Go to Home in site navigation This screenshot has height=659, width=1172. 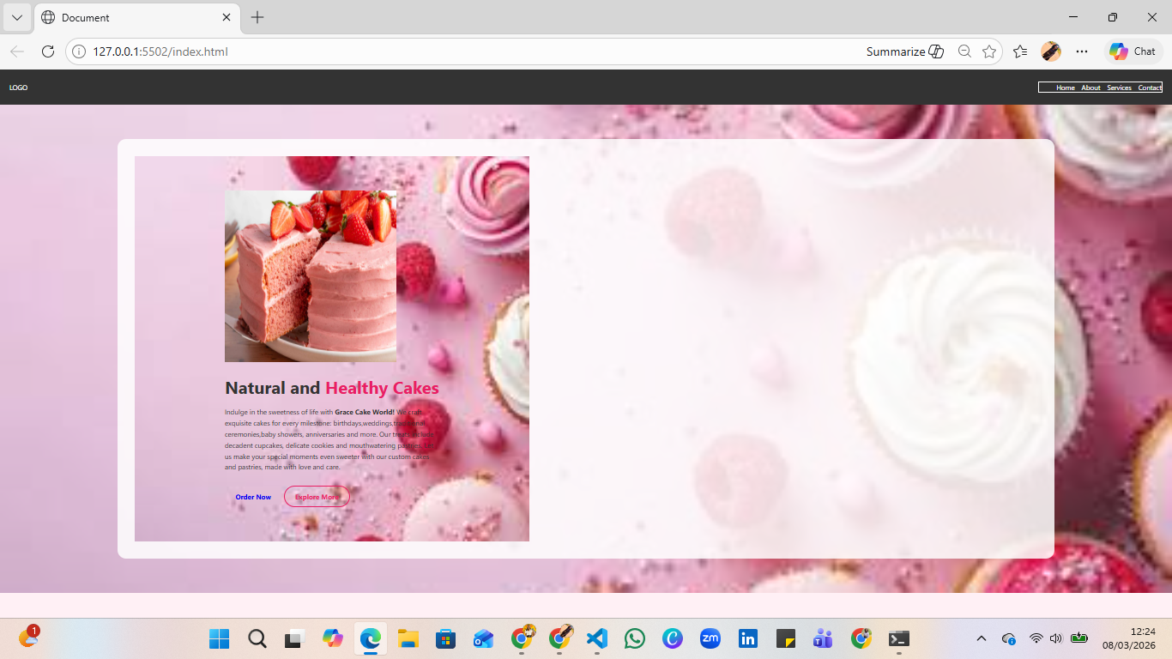coord(1066,88)
